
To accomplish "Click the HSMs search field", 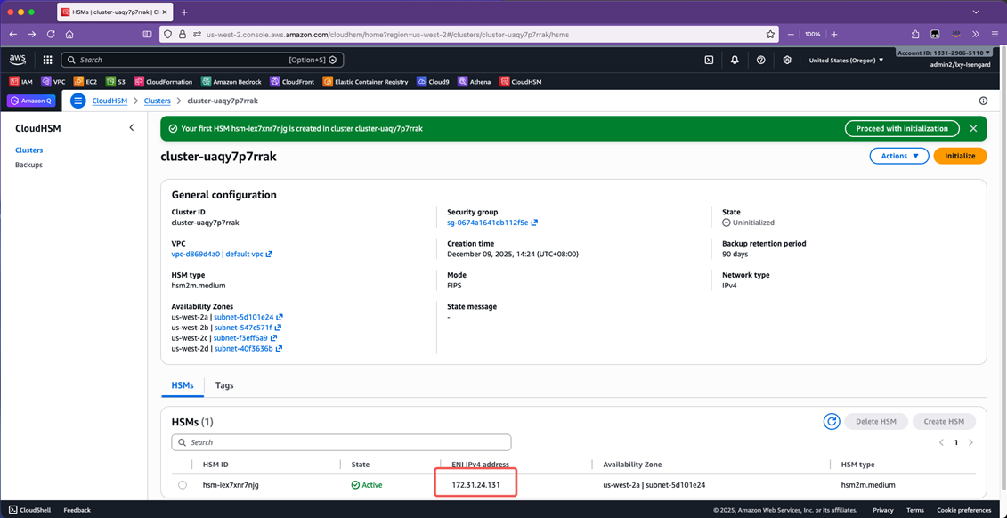I will click(x=341, y=442).
